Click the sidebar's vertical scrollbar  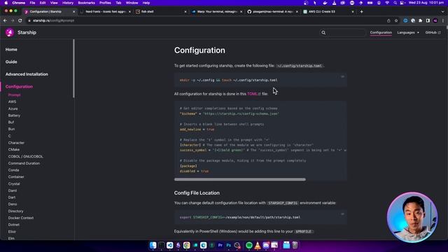(73, 69)
